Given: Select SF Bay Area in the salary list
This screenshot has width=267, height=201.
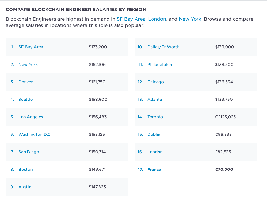Looking at the screenshot, I should point(31,47).
